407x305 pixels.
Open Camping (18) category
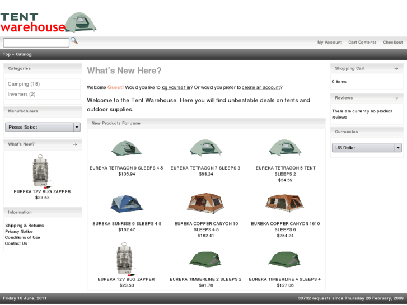point(24,84)
